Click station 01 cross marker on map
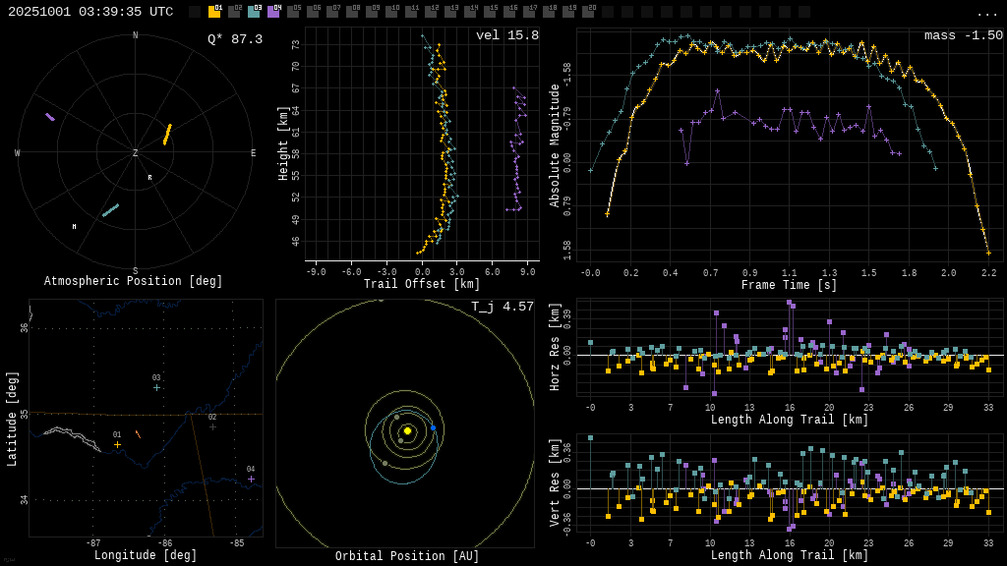 (x=117, y=444)
